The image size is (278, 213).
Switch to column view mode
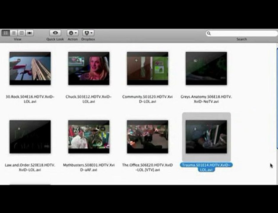(21, 33)
